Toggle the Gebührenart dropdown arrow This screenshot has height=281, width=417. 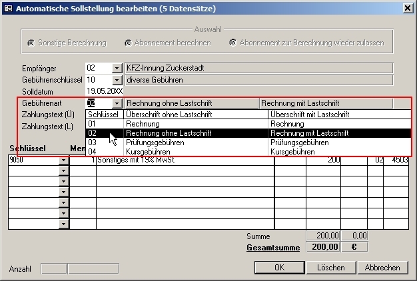(117, 103)
